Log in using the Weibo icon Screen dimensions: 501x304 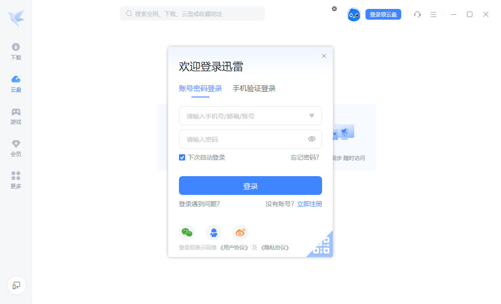[240, 232]
